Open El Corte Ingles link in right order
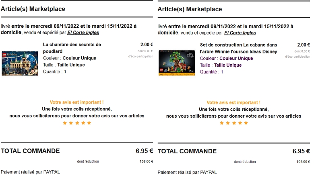 pos(240,33)
